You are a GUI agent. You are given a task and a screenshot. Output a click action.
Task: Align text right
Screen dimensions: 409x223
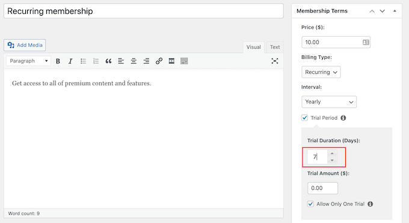[146, 61]
